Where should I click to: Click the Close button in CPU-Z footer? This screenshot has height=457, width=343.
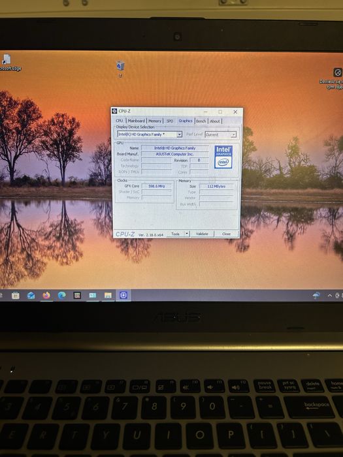tap(226, 234)
